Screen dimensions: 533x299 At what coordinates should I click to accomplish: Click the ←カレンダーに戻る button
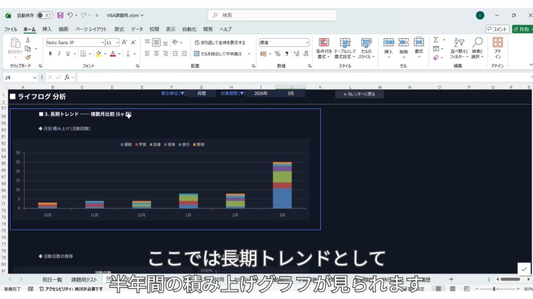pos(359,94)
